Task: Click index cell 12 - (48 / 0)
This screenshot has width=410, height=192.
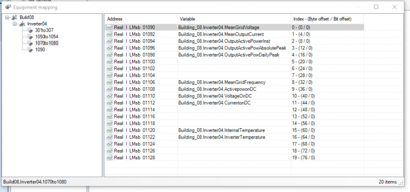Action: (303, 110)
